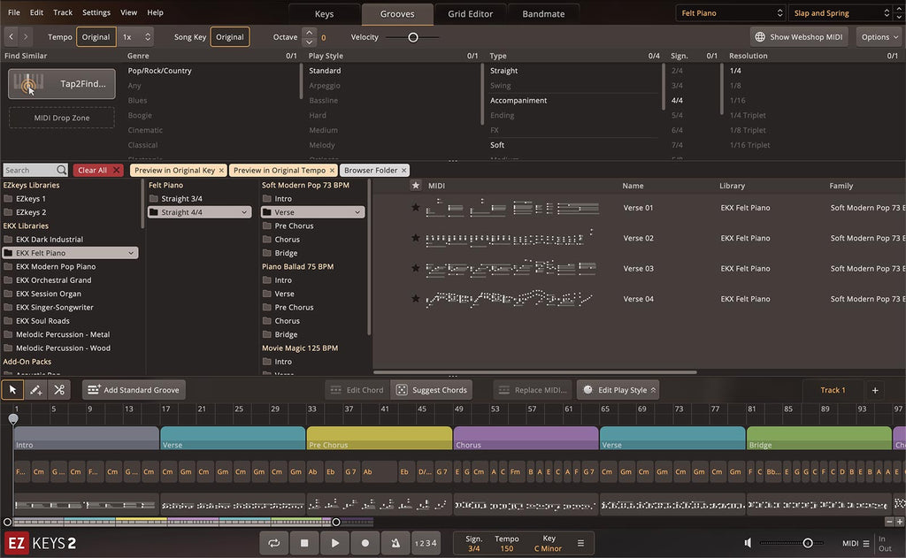Screen dimensions: 906x558
Task: Select the scissors split tool
Action: coord(59,390)
